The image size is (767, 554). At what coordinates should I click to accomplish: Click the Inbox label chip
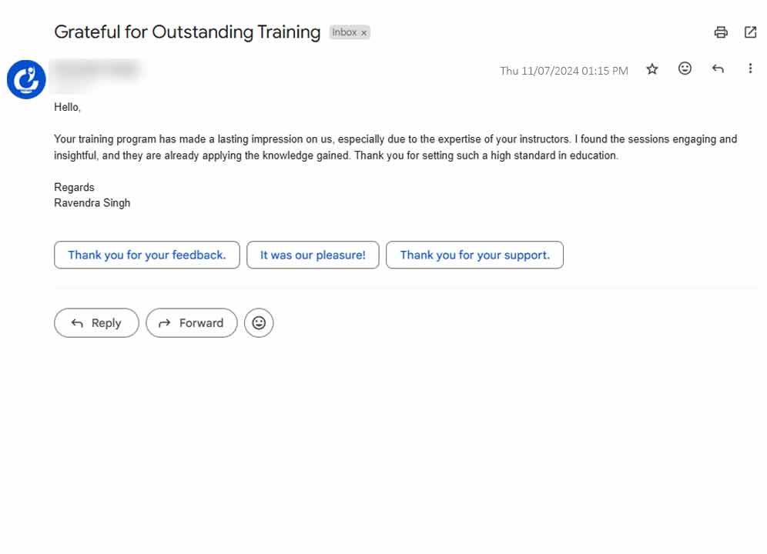click(344, 32)
